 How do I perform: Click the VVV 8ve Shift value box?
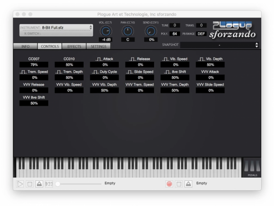(34, 103)
